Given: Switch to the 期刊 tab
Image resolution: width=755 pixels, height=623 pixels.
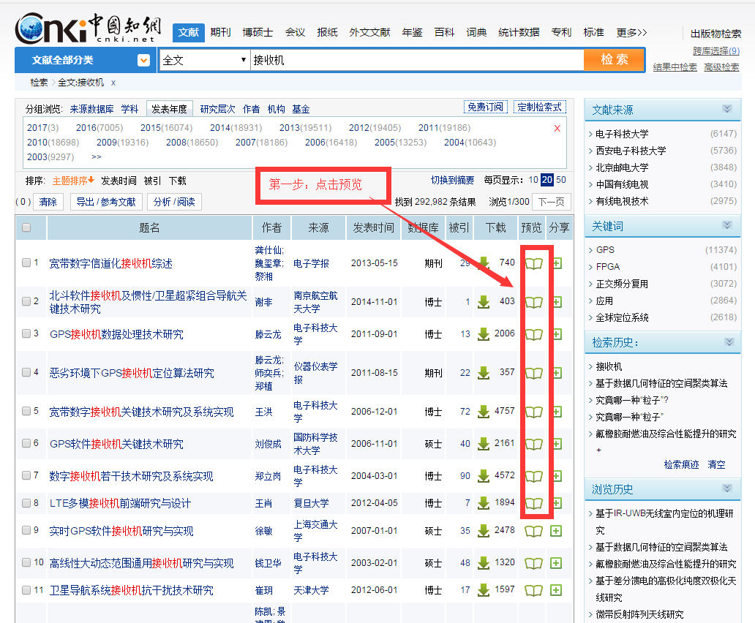Looking at the screenshot, I should coord(220,32).
